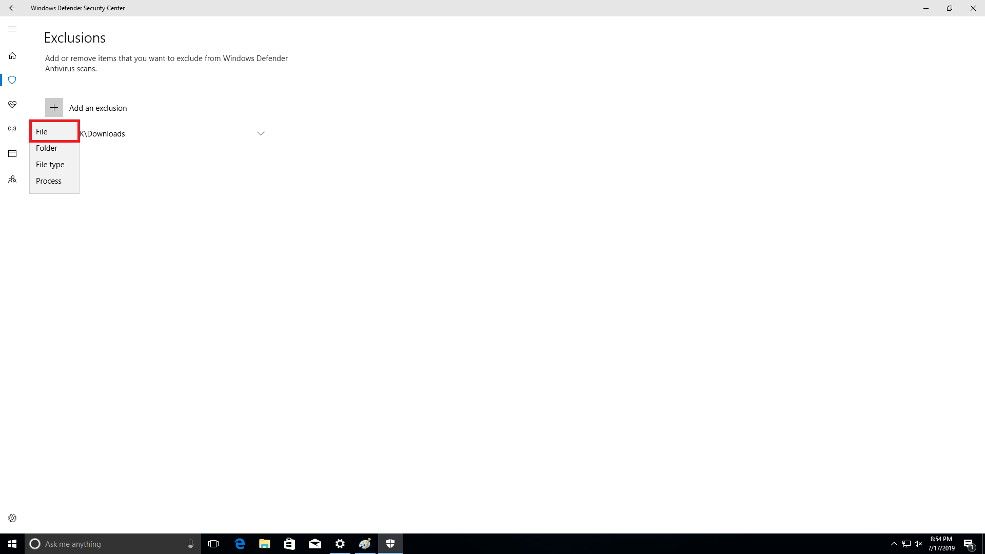Open Device performance & health heart icon

[12, 105]
